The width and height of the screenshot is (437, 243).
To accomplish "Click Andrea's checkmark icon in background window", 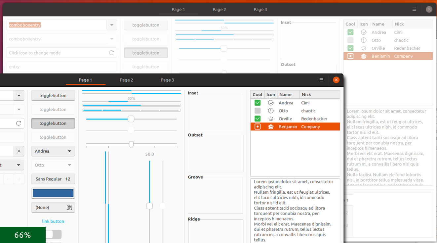I will (364, 32).
